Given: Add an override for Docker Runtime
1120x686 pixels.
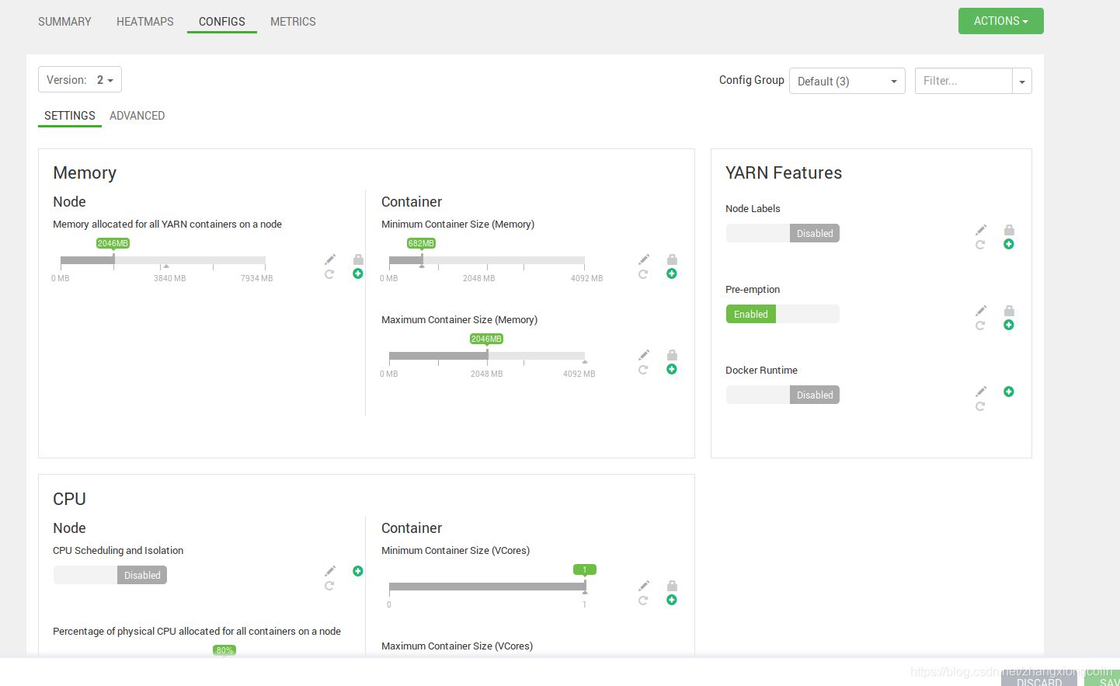Looking at the screenshot, I should pos(1009,392).
